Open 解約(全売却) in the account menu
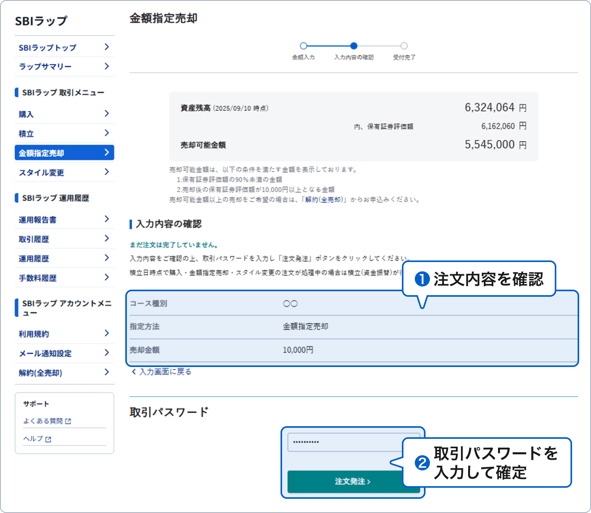This screenshot has height=513, width=591. pos(41,373)
